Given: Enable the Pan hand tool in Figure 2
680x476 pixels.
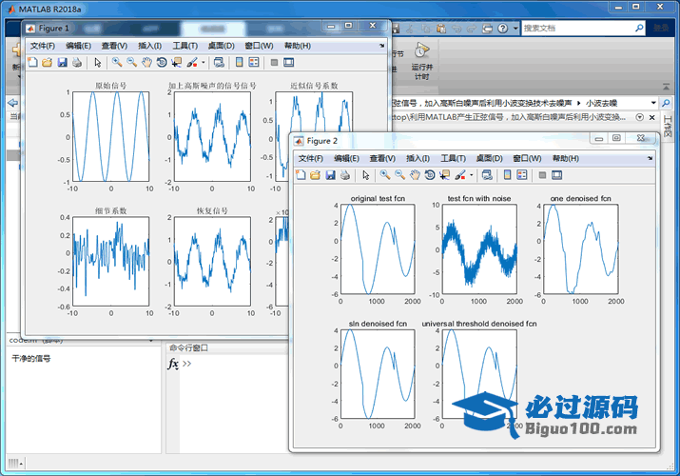Looking at the screenshot, I should (x=415, y=175).
